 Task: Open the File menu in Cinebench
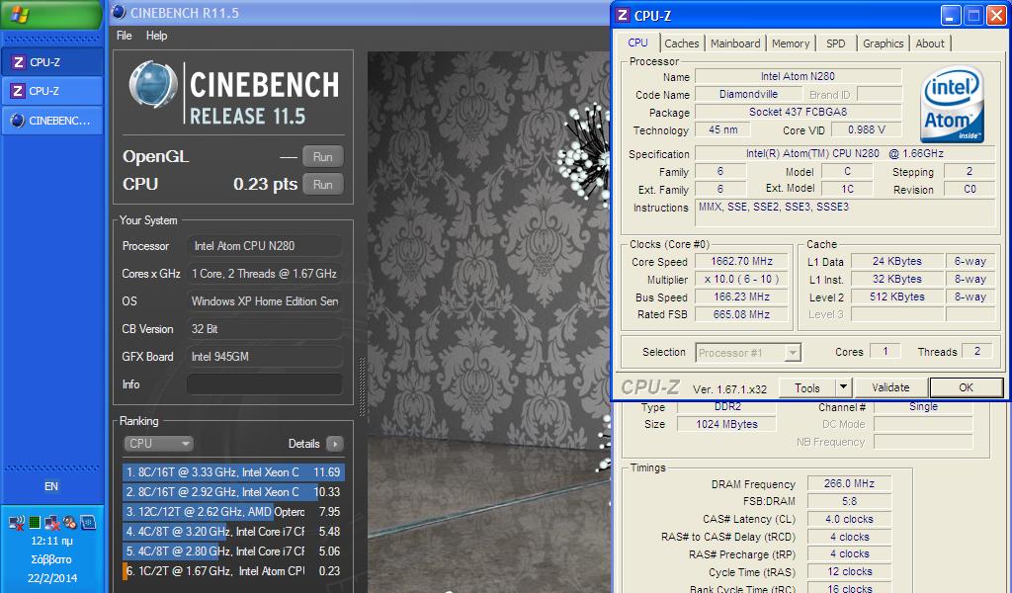[x=124, y=36]
